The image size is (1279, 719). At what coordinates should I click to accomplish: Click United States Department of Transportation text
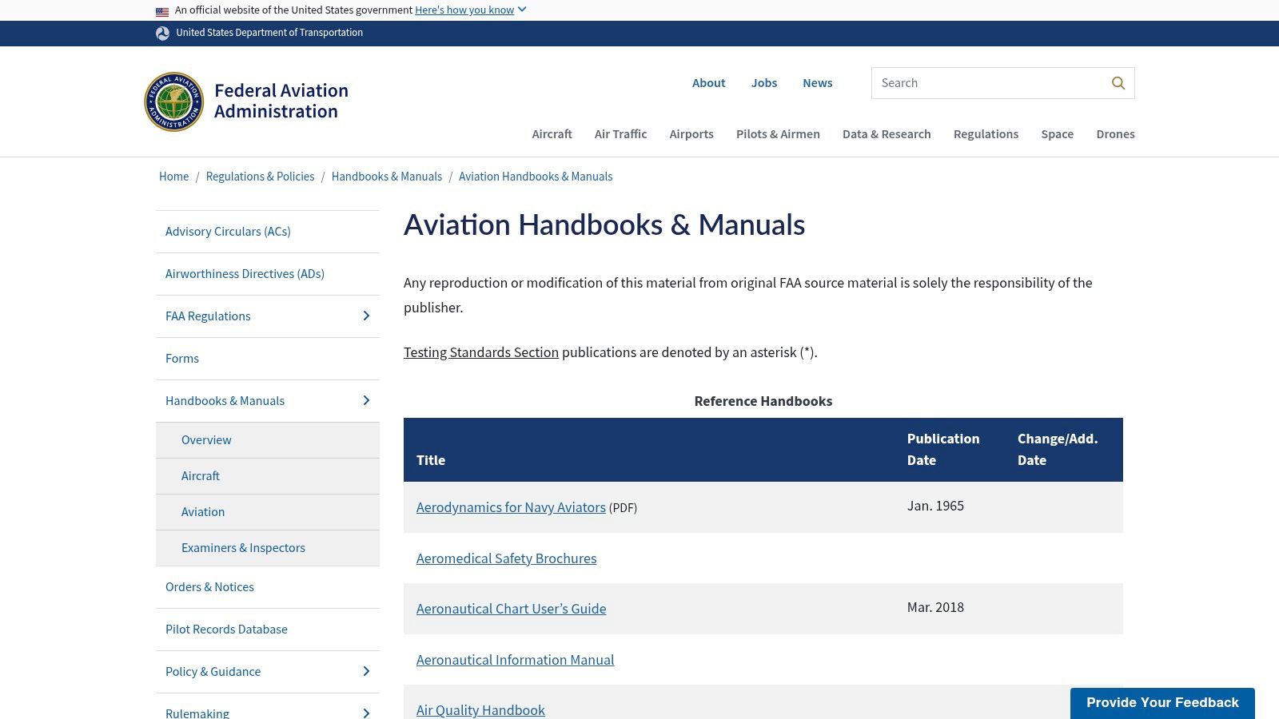click(x=269, y=33)
